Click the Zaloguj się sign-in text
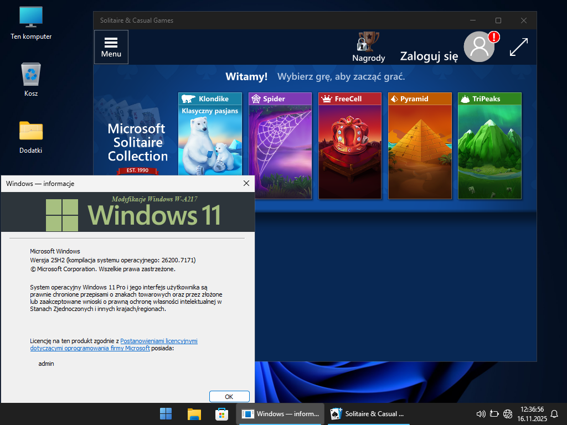 tap(429, 56)
